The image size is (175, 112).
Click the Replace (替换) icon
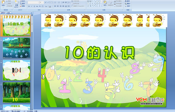(x=125, y=4)
